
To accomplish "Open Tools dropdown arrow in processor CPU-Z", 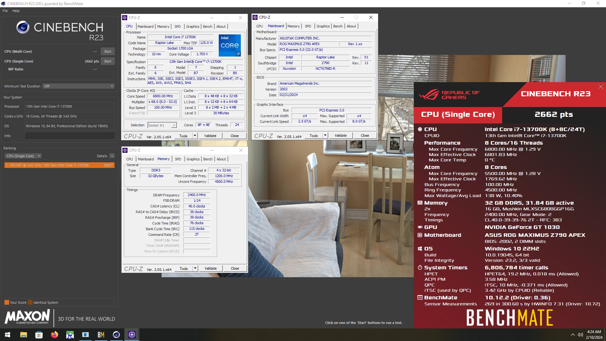I will [195, 136].
